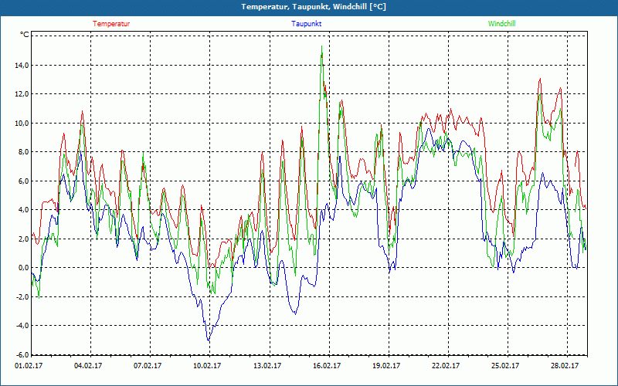The height and width of the screenshot is (386, 618).
Task: Select the 10.02.17 date axis label
Action: 207,366
